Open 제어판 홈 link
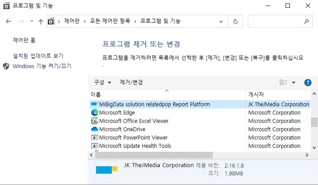Screen dimensions: 318x185 [x=24, y=40]
